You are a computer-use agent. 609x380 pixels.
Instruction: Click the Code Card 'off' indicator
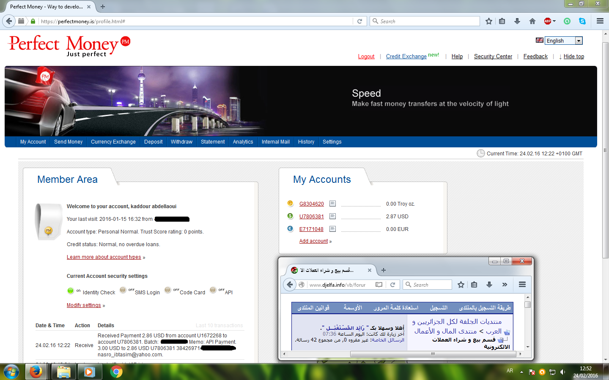(x=168, y=290)
